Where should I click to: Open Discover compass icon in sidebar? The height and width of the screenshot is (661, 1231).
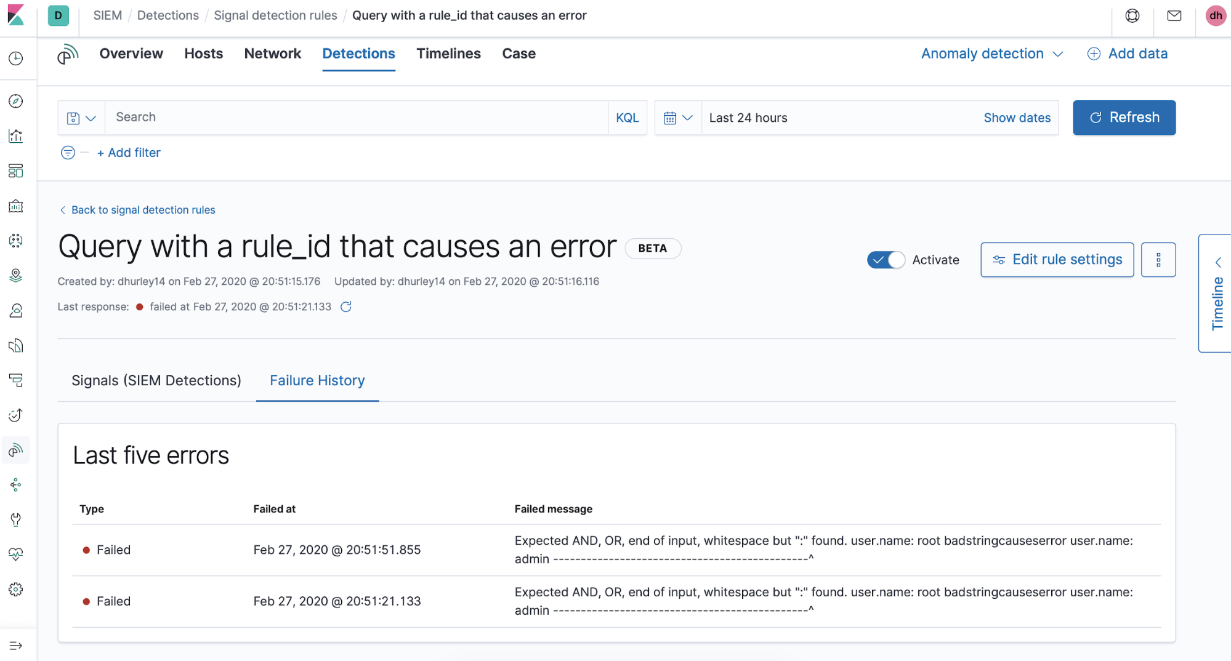[x=16, y=101]
